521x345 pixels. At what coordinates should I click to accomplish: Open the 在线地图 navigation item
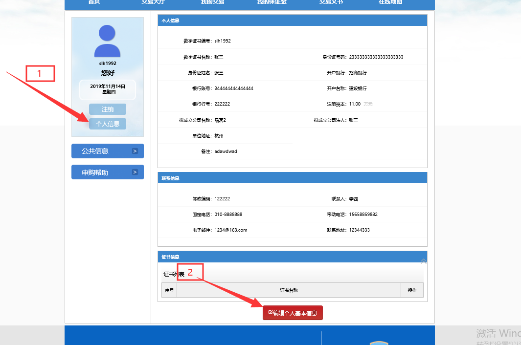pos(390,2)
